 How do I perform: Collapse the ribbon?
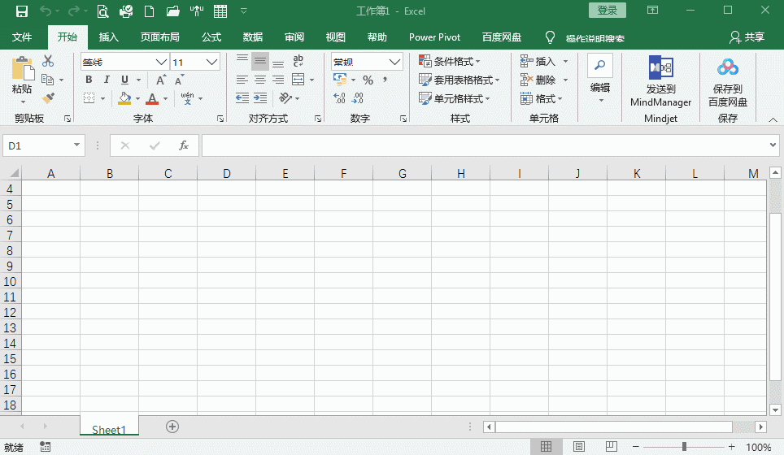click(773, 120)
